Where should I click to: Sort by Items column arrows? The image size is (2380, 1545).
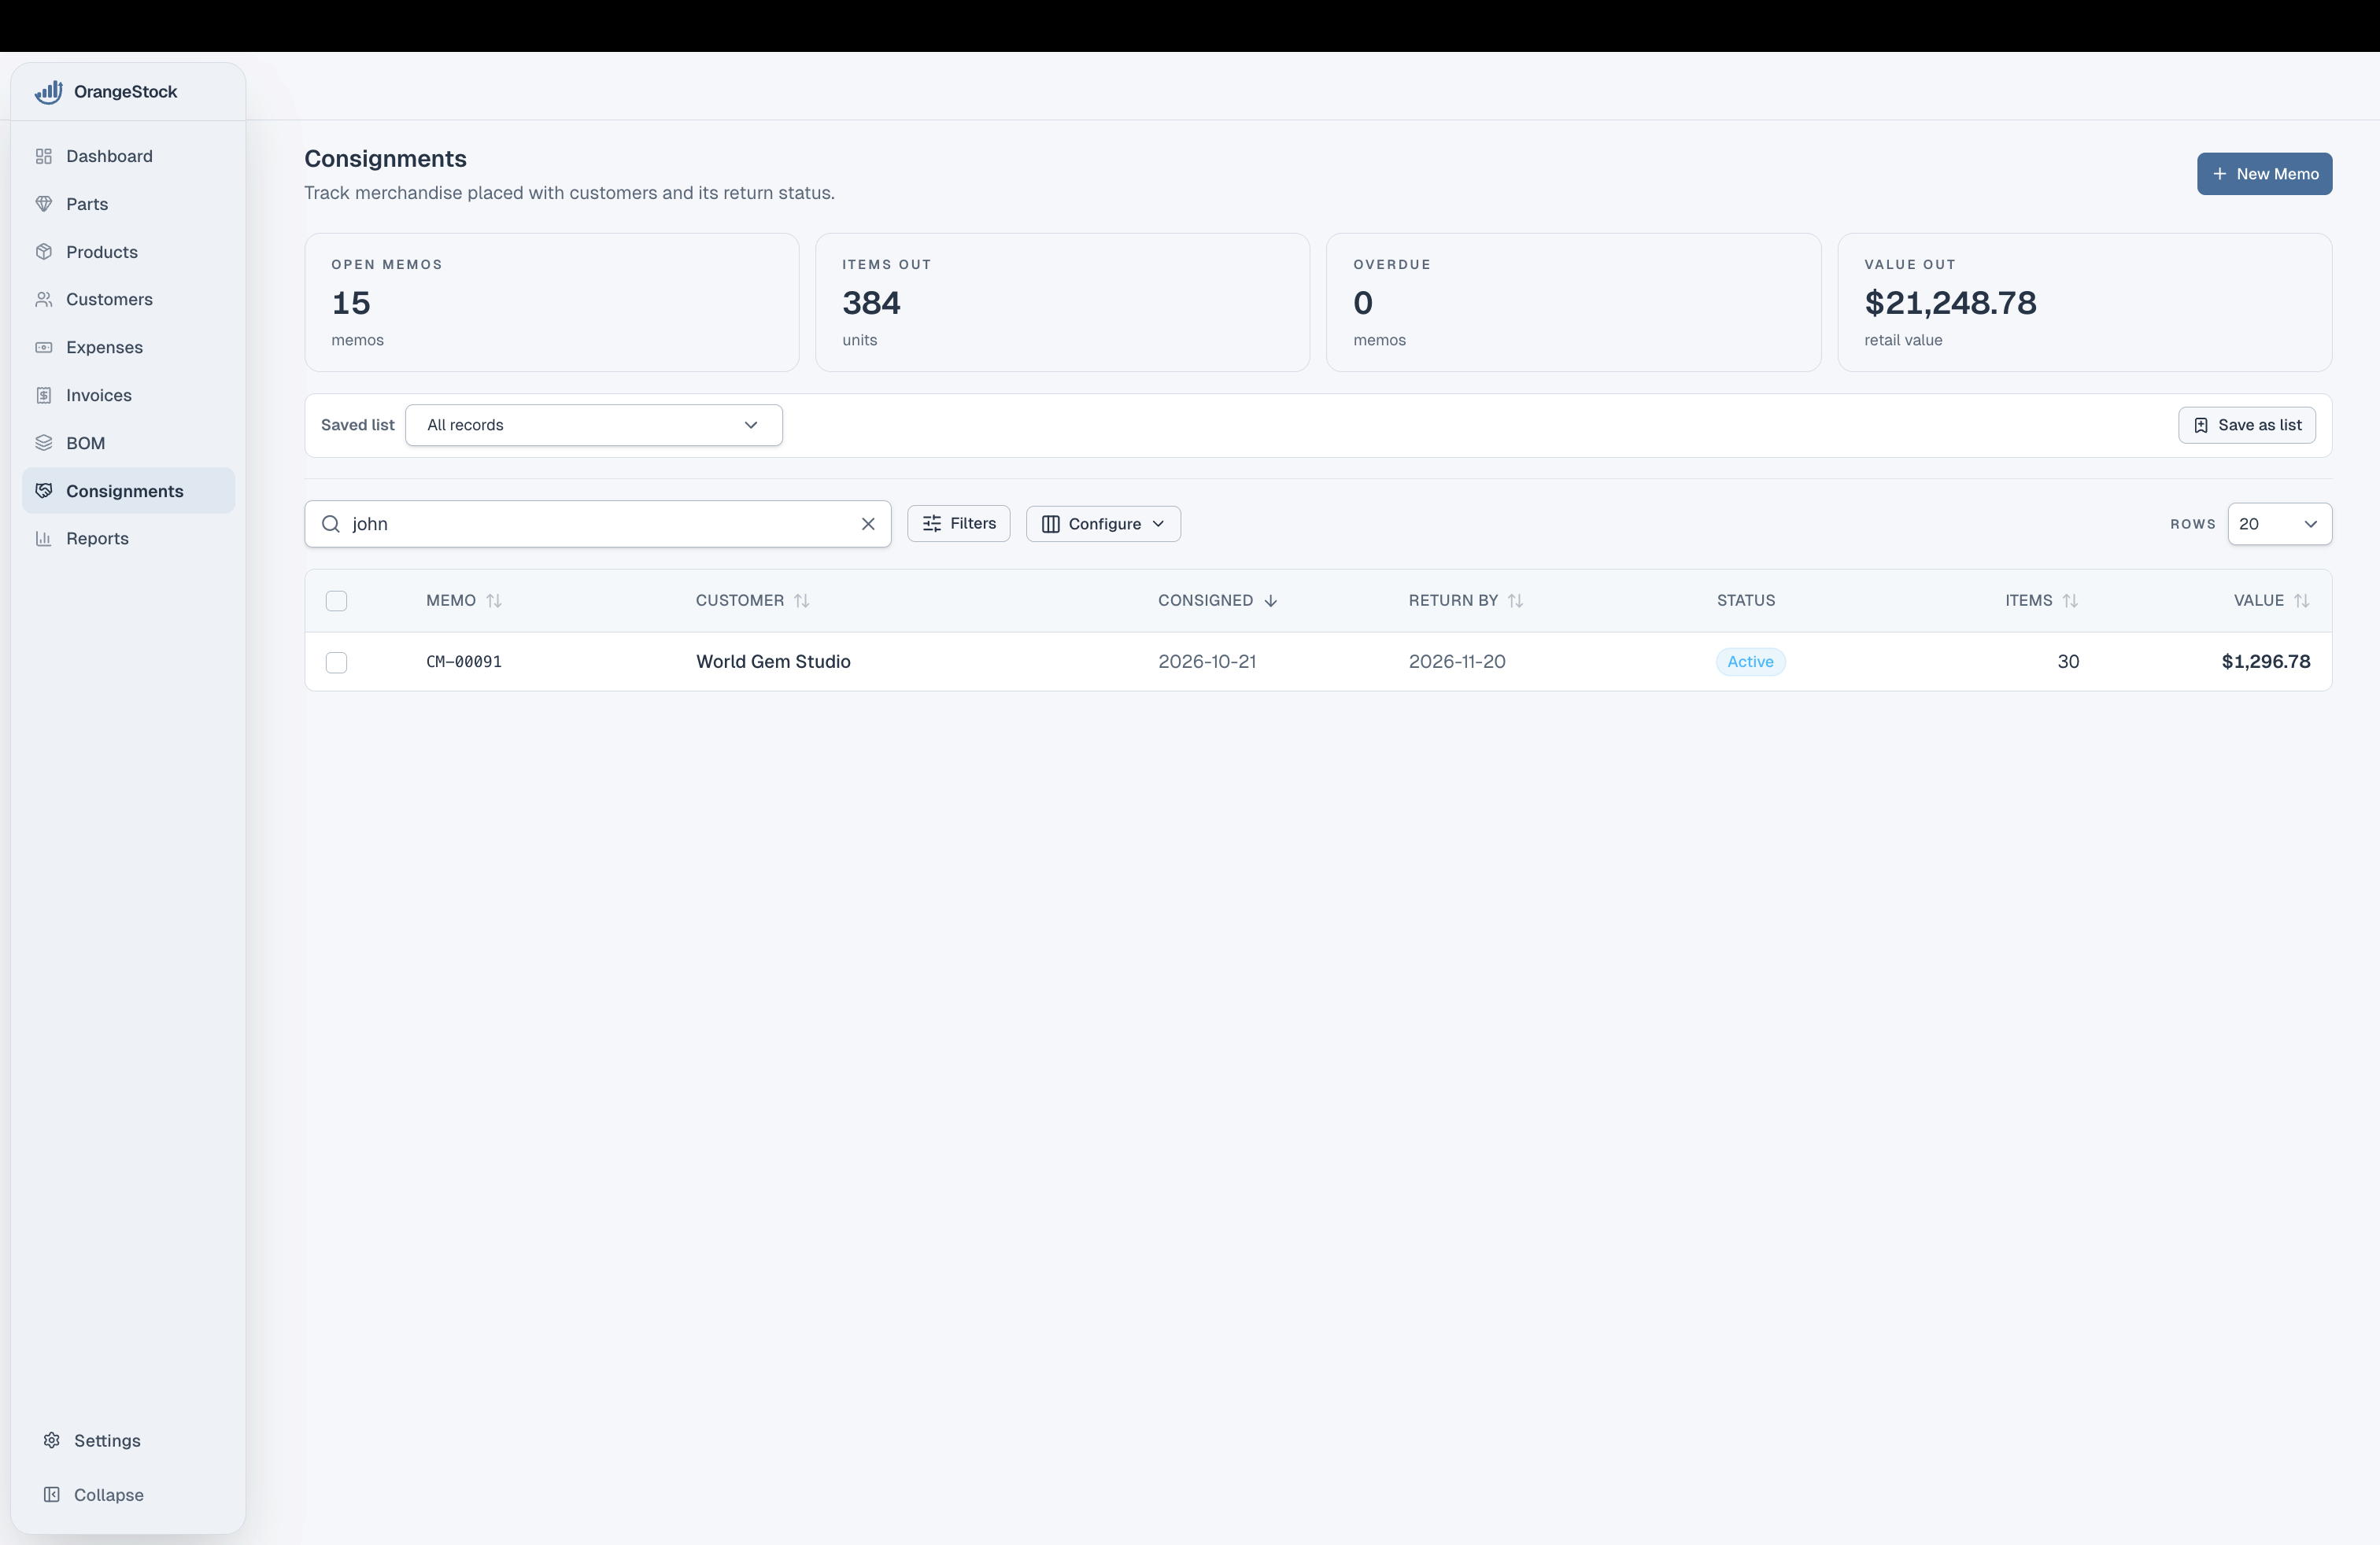tap(2070, 600)
